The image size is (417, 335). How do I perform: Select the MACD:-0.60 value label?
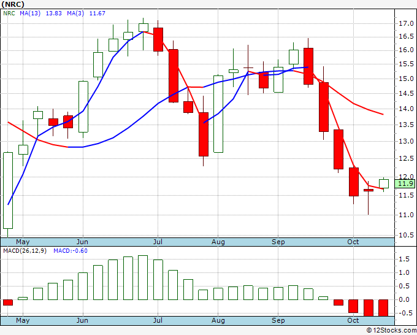(x=71, y=251)
